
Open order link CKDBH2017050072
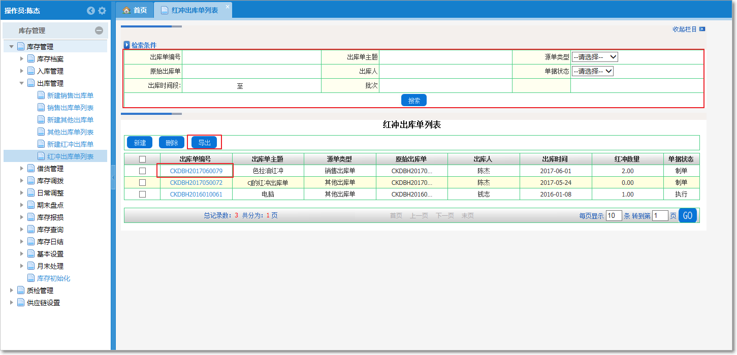[196, 182]
